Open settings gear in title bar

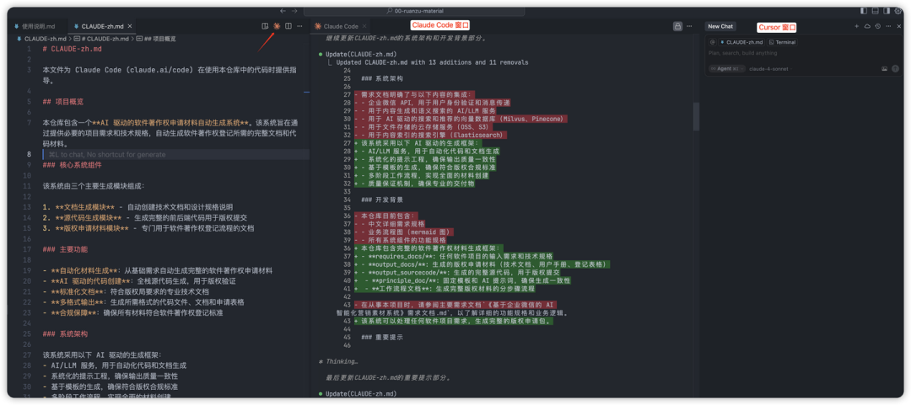click(898, 10)
